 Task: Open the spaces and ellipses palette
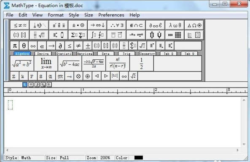pyautogui.click(x=39, y=25)
